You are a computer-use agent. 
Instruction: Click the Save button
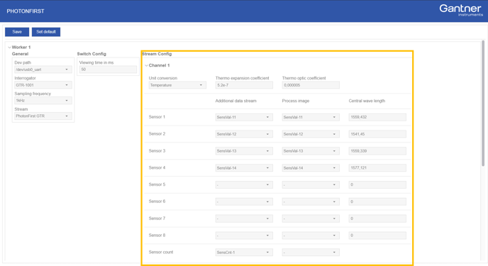click(x=17, y=32)
